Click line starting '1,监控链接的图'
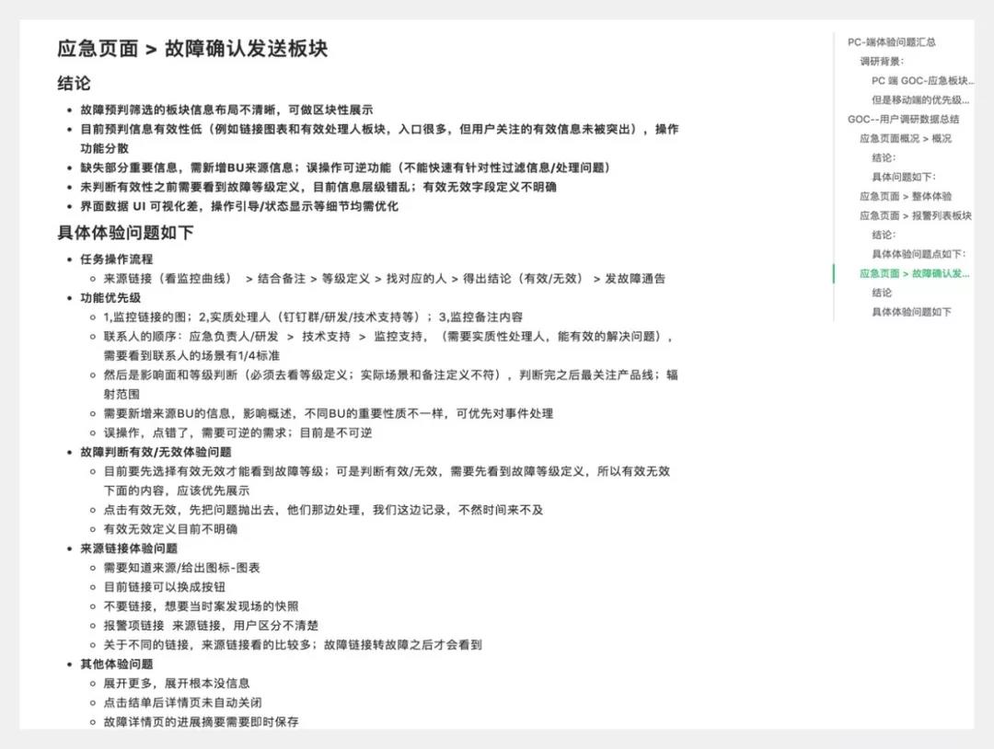The image size is (994, 749). tap(313, 317)
